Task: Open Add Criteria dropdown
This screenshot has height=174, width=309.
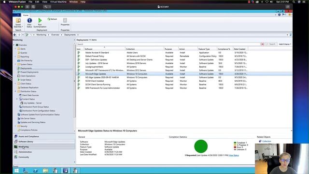Action: tap(285, 44)
